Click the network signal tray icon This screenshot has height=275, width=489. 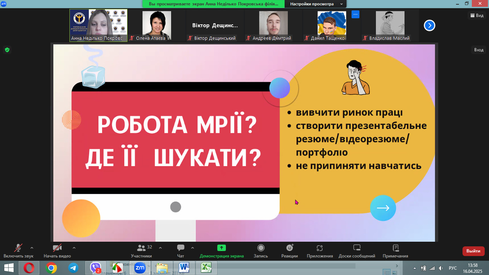[432, 268]
